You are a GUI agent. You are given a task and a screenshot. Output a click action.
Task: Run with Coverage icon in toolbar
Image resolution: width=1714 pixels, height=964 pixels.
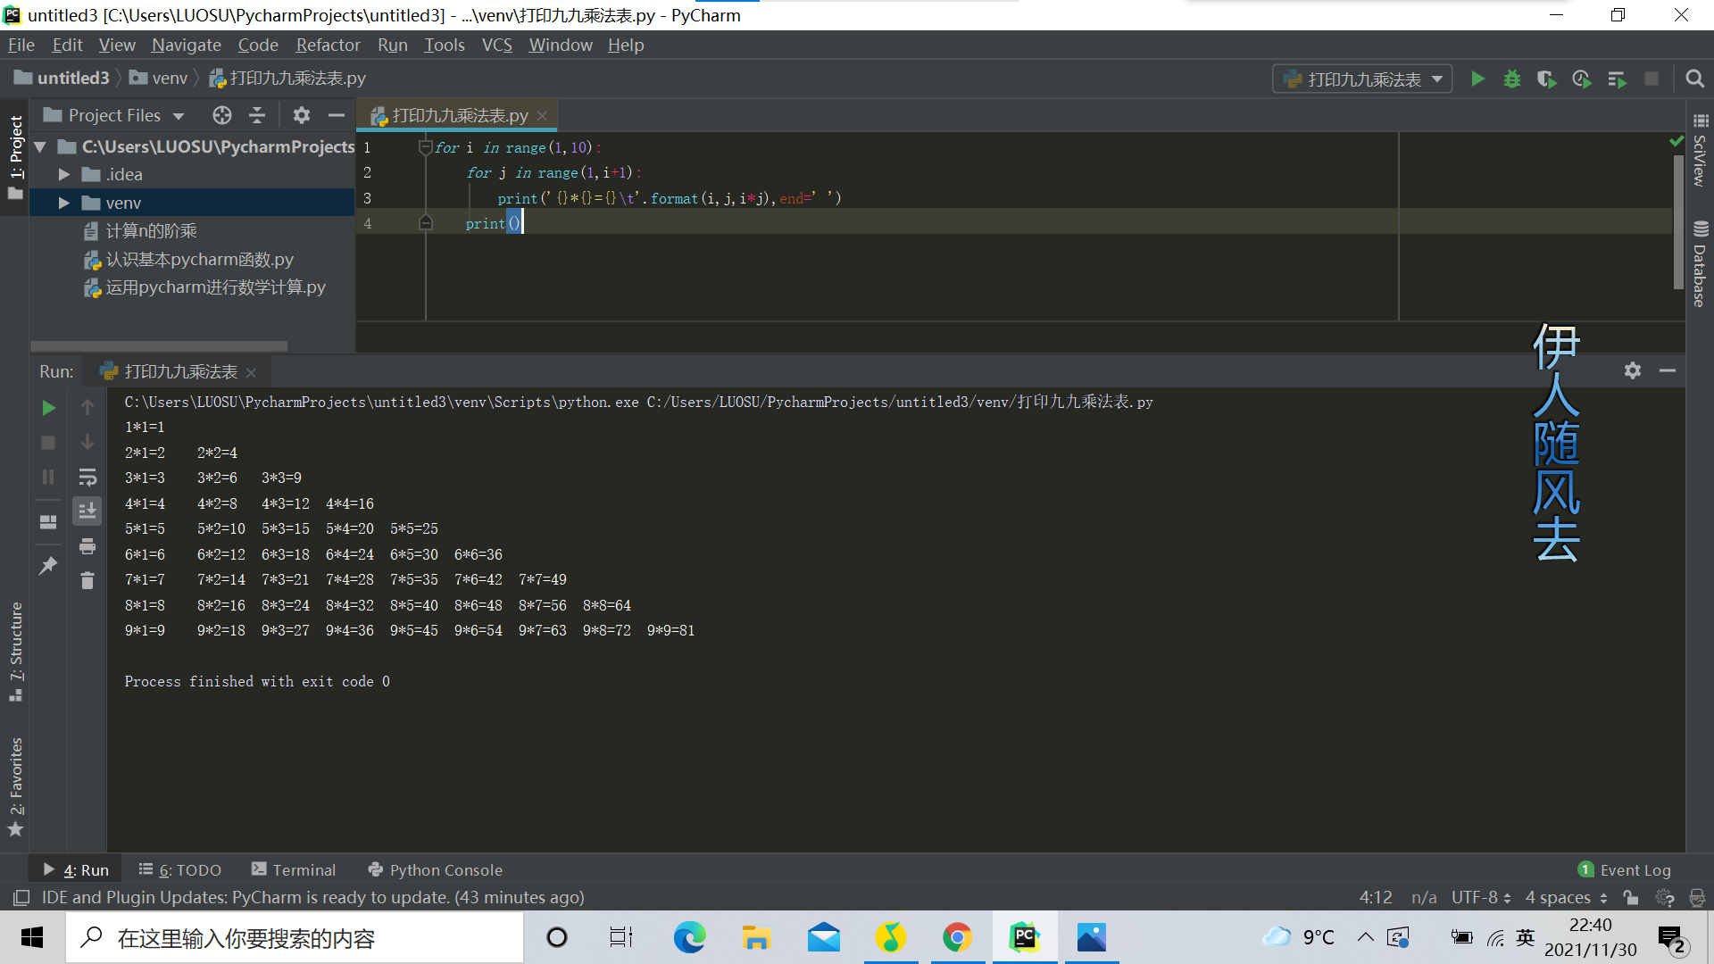[x=1546, y=79]
